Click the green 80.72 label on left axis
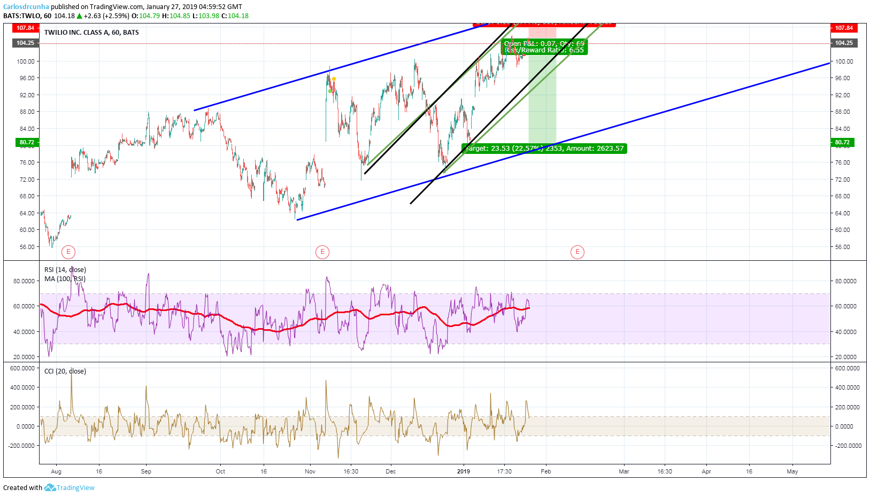The width and height of the screenshot is (870, 497). coord(27,142)
